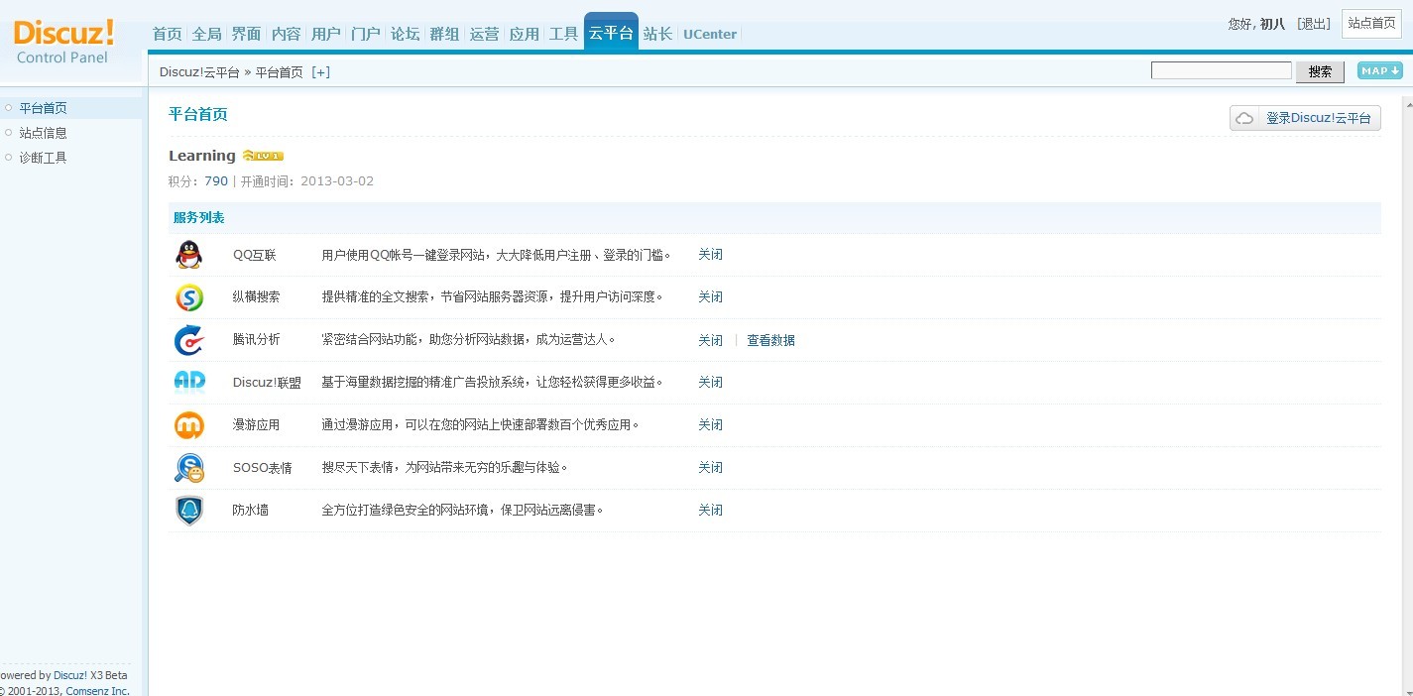Open the 运营 top menu
Viewport: 1413px width, 696px height.
pos(485,34)
